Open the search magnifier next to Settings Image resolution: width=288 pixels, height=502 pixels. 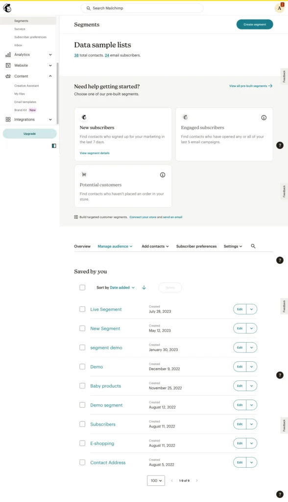pyautogui.click(x=253, y=247)
